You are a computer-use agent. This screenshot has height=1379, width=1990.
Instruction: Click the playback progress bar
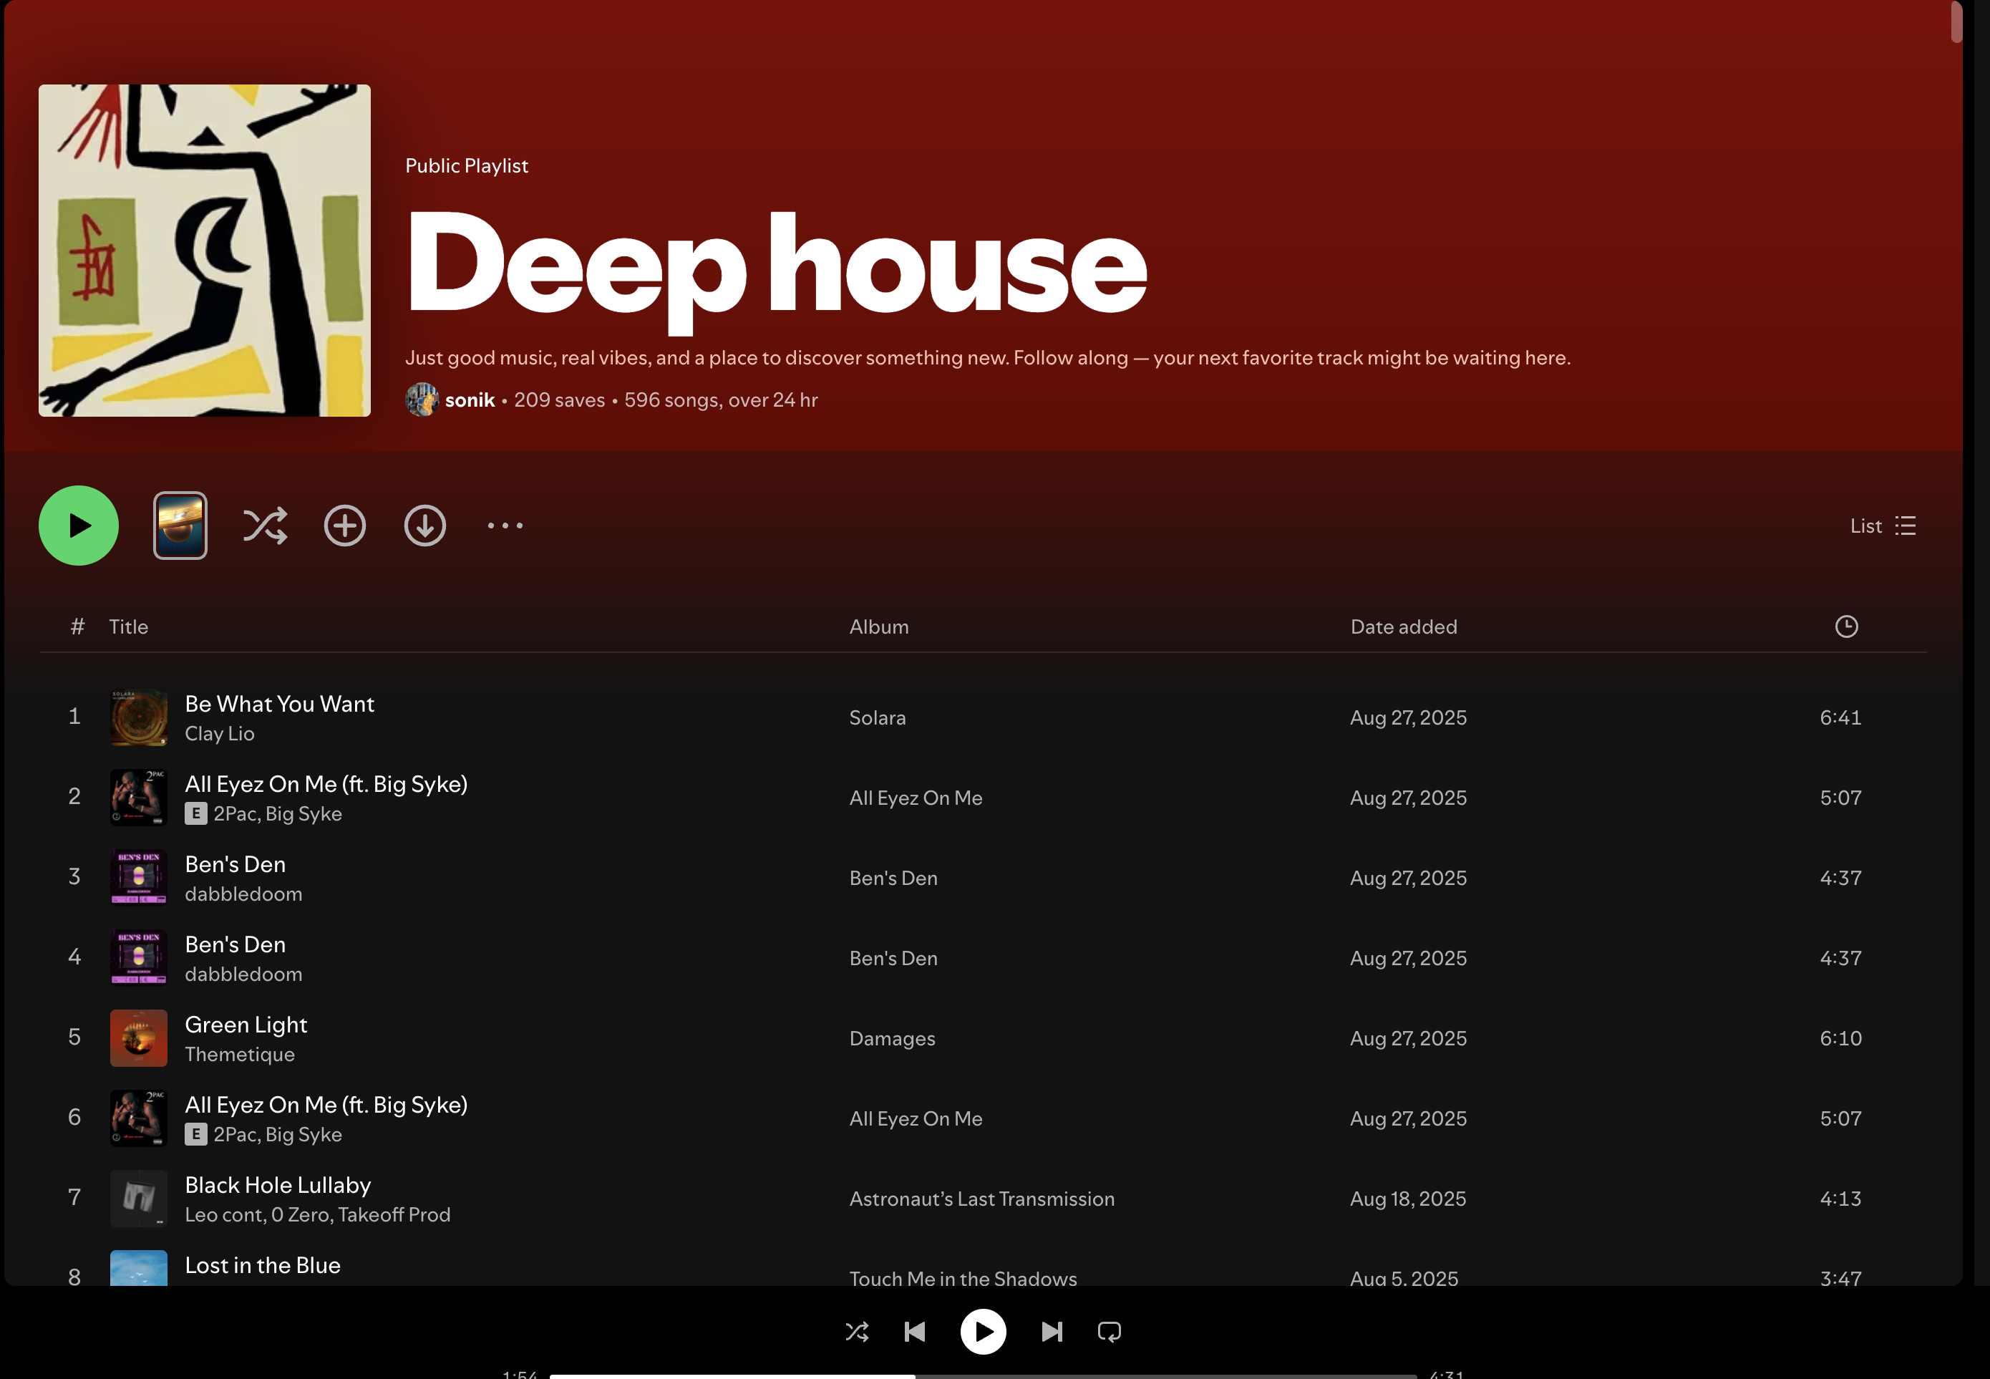coord(983,1375)
